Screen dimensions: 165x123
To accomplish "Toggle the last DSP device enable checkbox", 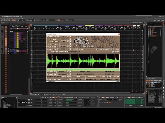I will pyautogui.click(x=131, y=98).
